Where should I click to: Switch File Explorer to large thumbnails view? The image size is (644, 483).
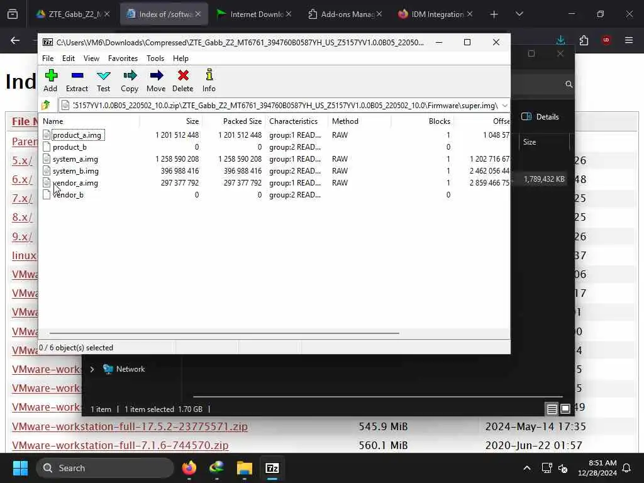pos(565,409)
